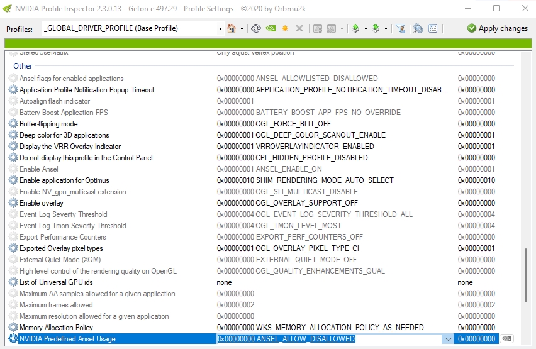Click the home (base profile) icon
Screen dimensions: 536x349
coord(232,28)
